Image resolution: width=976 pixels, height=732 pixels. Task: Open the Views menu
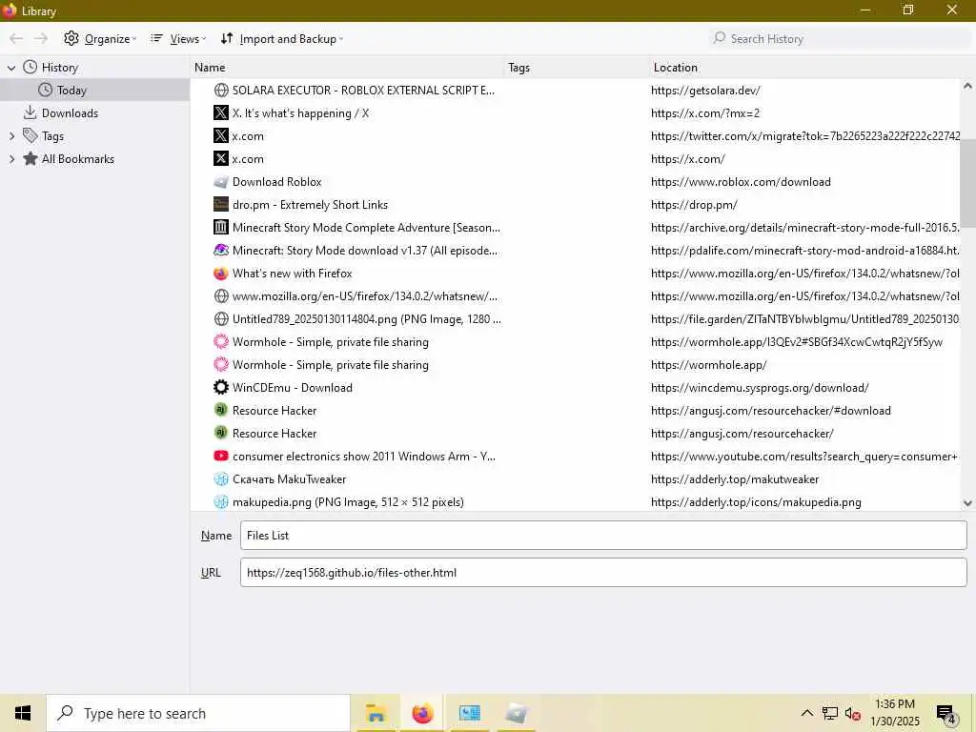(178, 38)
